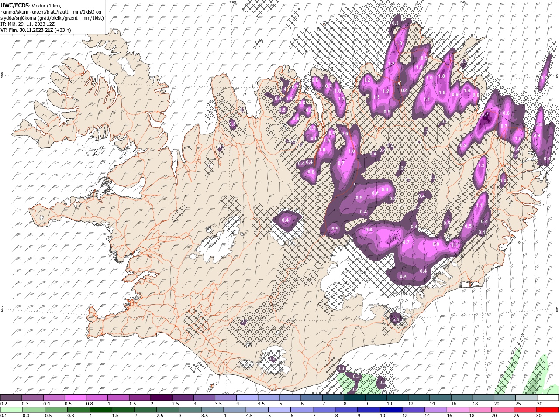The image size is (559, 419).
Task: Pick the dusky mauve 0.2 swatch starting the snow scale
Action: [11, 398]
